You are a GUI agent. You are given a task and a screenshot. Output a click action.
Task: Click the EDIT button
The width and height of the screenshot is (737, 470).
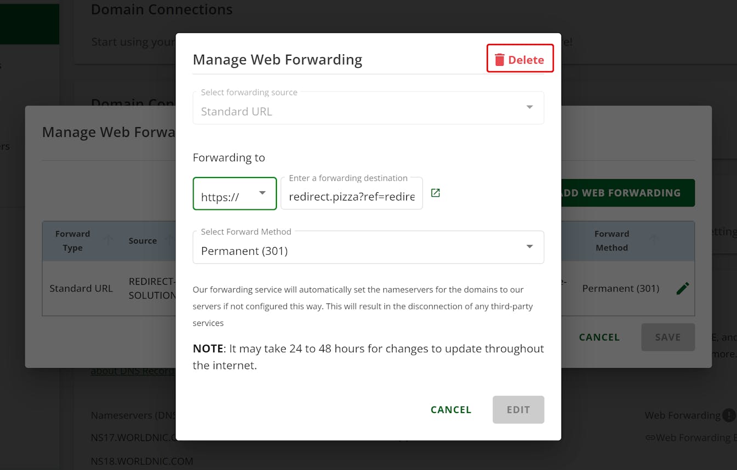[518, 410]
